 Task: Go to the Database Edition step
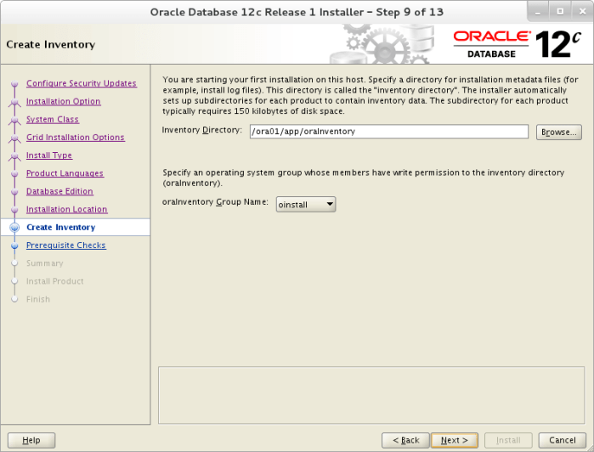point(59,191)
